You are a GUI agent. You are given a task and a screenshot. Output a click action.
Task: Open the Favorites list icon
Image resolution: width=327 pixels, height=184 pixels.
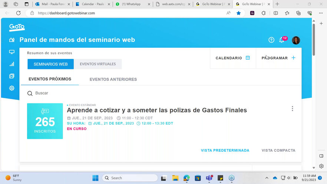pyautogui.click(x=287, y=13)
